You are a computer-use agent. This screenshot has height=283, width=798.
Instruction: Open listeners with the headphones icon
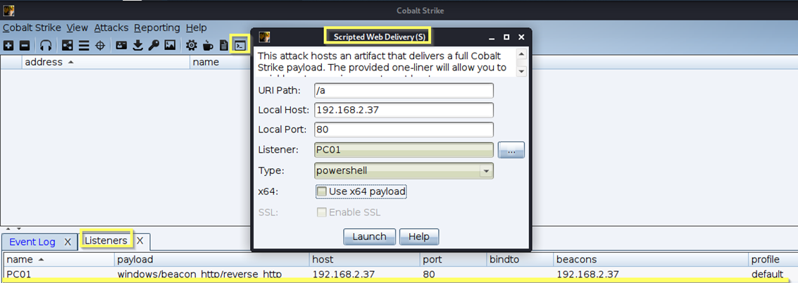46,45
